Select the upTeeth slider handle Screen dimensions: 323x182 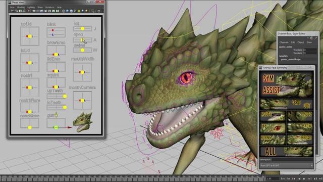point(65,96)
